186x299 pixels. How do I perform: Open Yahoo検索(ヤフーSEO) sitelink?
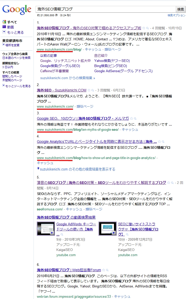point(112,61)
